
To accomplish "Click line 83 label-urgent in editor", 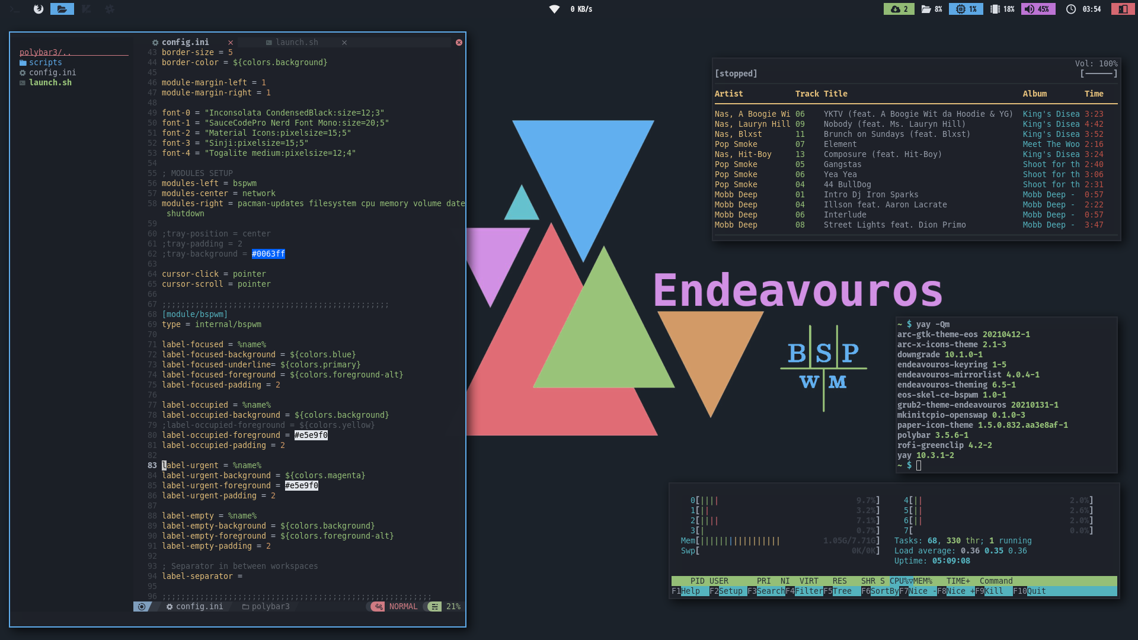I will coord(212,465).
